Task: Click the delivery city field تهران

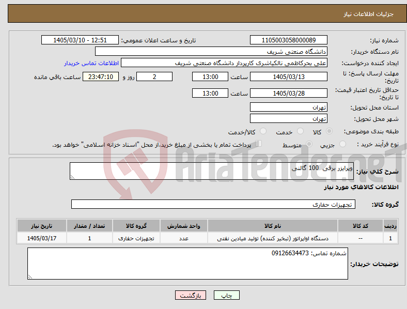Action: click(288, 118)
